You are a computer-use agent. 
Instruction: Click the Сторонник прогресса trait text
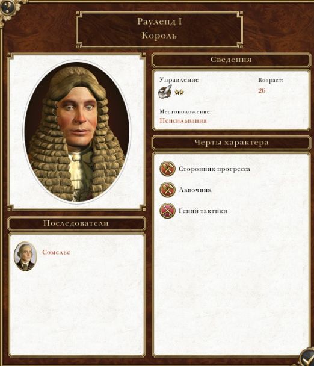tap(214, 169)
